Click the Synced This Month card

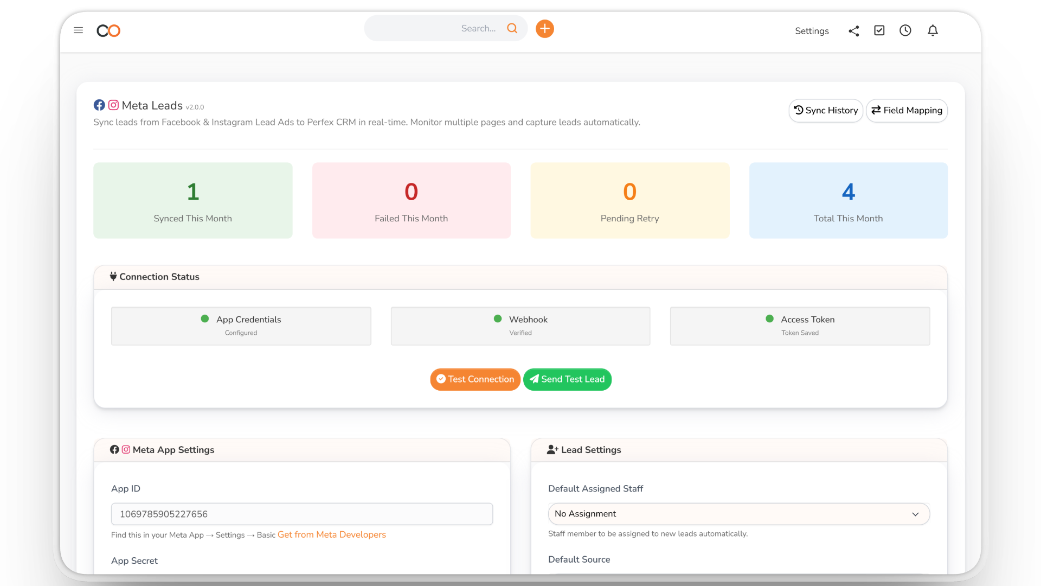point(193,200)
